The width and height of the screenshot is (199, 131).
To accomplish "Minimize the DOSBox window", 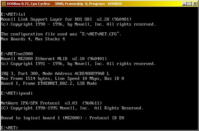I will (x=184, y=4).
